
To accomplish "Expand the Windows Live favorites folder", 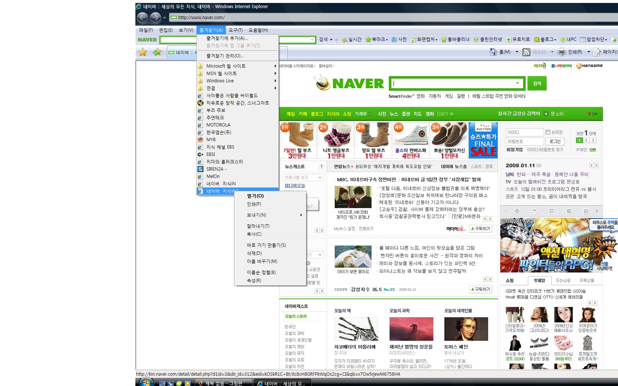I will pos(238,81).
